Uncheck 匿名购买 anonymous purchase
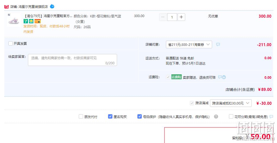Image resolution: width=277 pixels, height=143 pixels. (110, 116)
